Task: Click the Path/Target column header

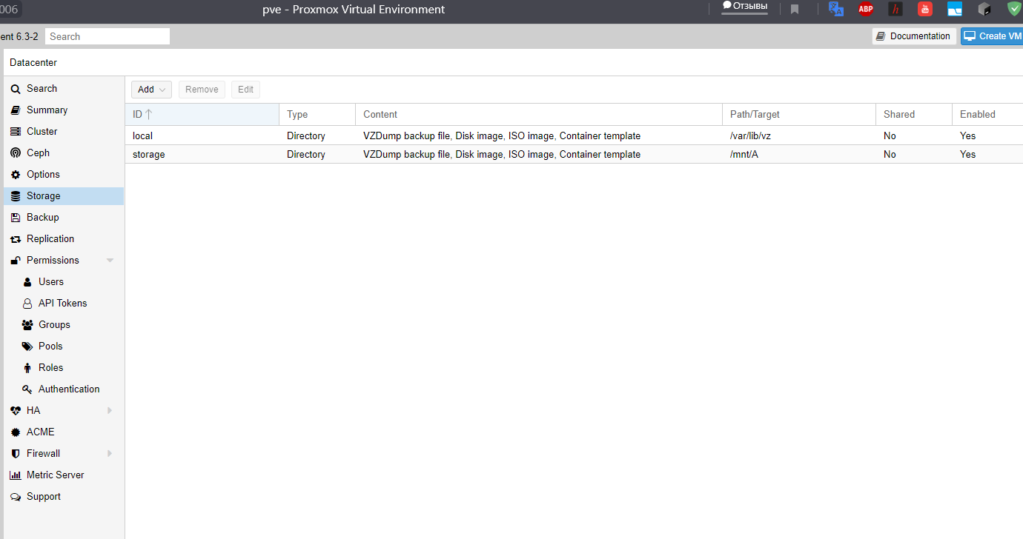Action: 799,115
